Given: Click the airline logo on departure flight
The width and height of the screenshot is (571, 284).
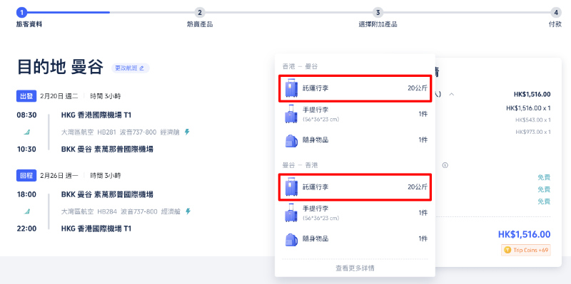Looking at the screenshot, I should pos(26,132).
